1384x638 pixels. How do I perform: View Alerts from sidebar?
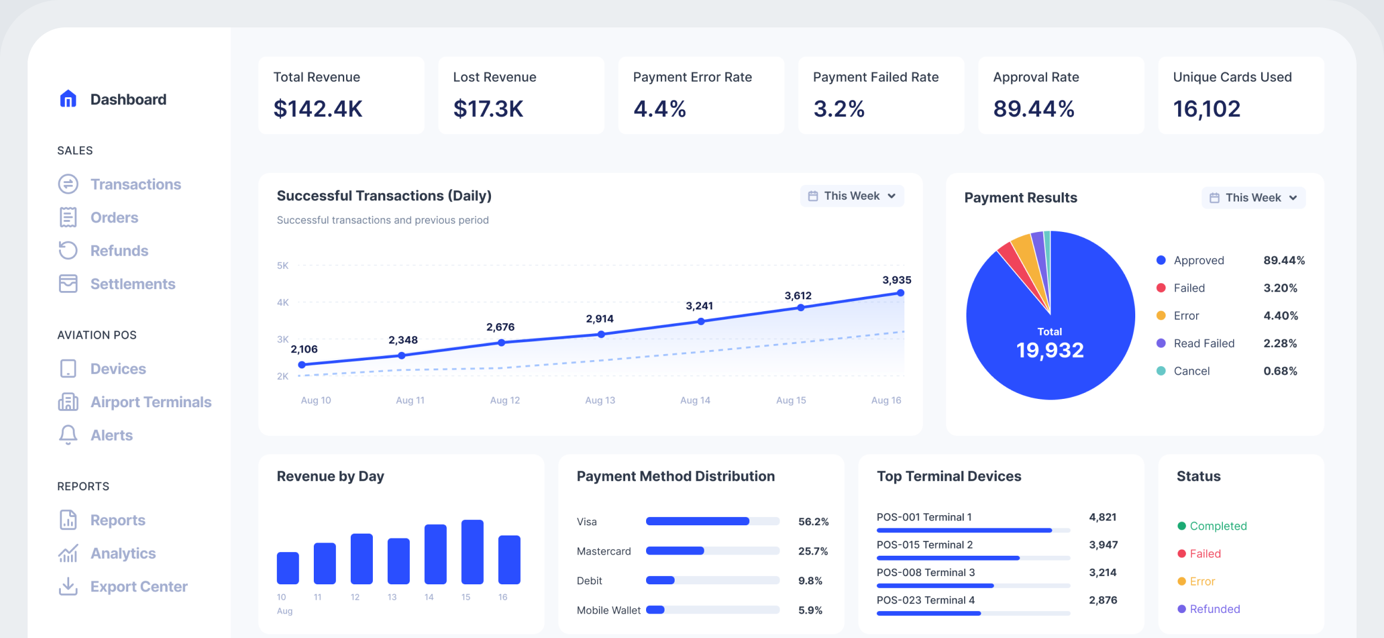click(x=112, y=435)
